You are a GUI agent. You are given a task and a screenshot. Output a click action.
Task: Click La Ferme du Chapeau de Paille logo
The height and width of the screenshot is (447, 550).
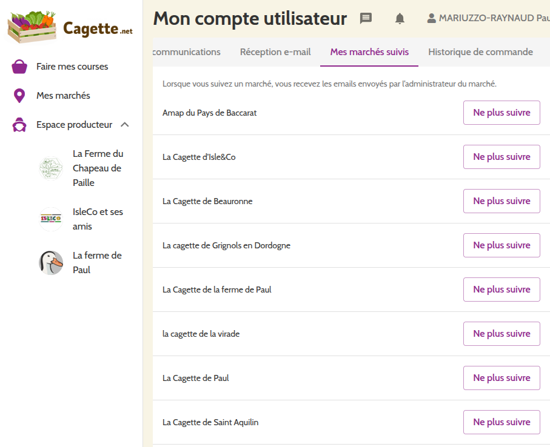tap(51, 168)
